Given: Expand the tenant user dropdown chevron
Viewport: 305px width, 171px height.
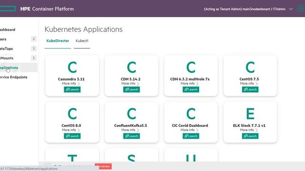Looking at the screenshot, I should coord(291,9).
